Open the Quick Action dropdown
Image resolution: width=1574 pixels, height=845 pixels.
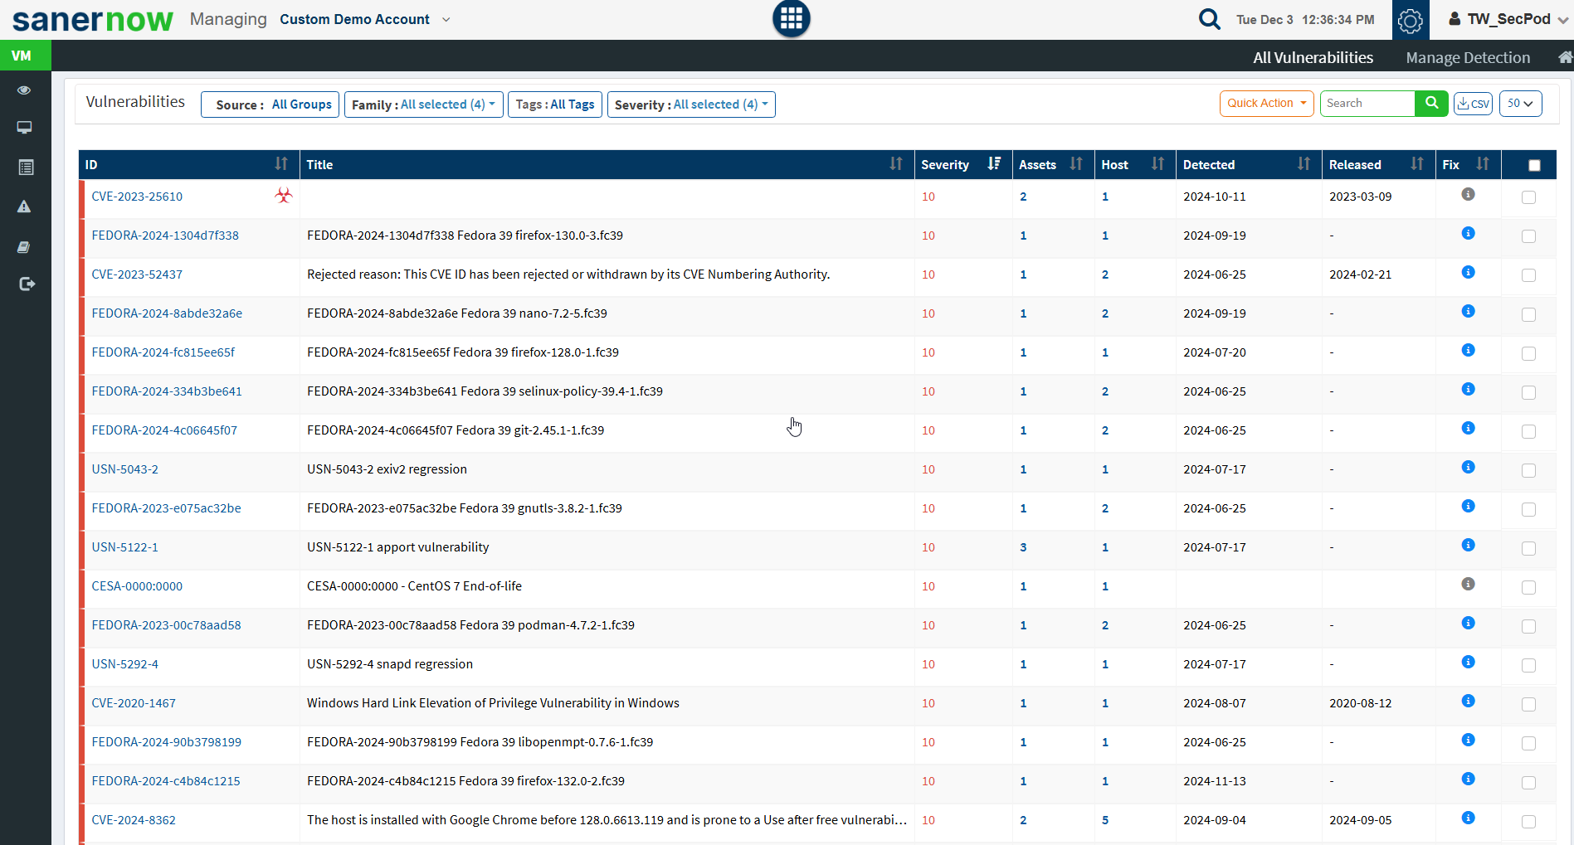point(1266,104)
